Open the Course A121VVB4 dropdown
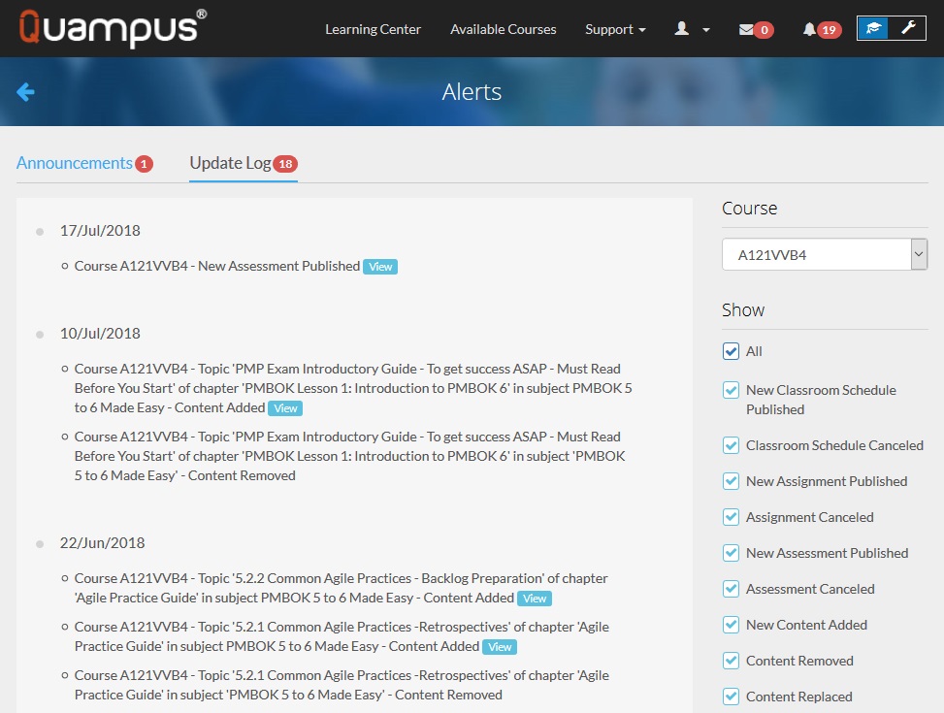 tap(824, 255)
